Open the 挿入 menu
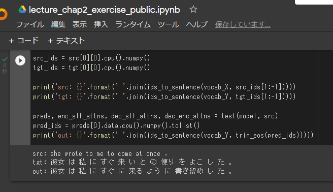333x192 pixels. coord(101,24)
